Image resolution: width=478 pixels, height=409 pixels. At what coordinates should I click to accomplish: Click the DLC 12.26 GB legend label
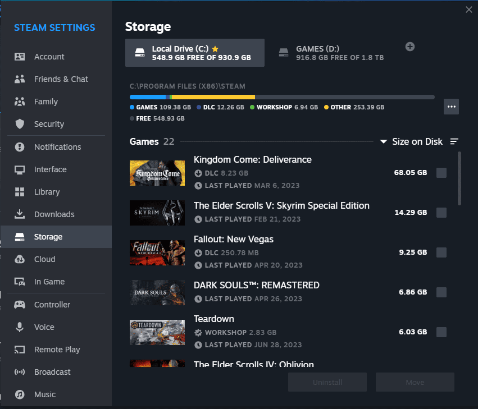click(224, 107)
